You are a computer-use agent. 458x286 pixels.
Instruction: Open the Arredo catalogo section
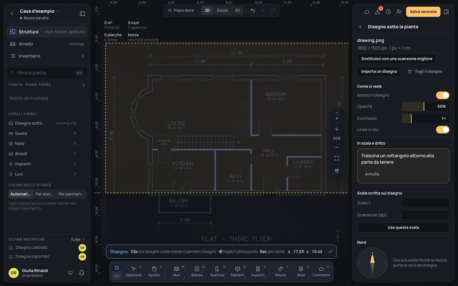click(47, 44)
